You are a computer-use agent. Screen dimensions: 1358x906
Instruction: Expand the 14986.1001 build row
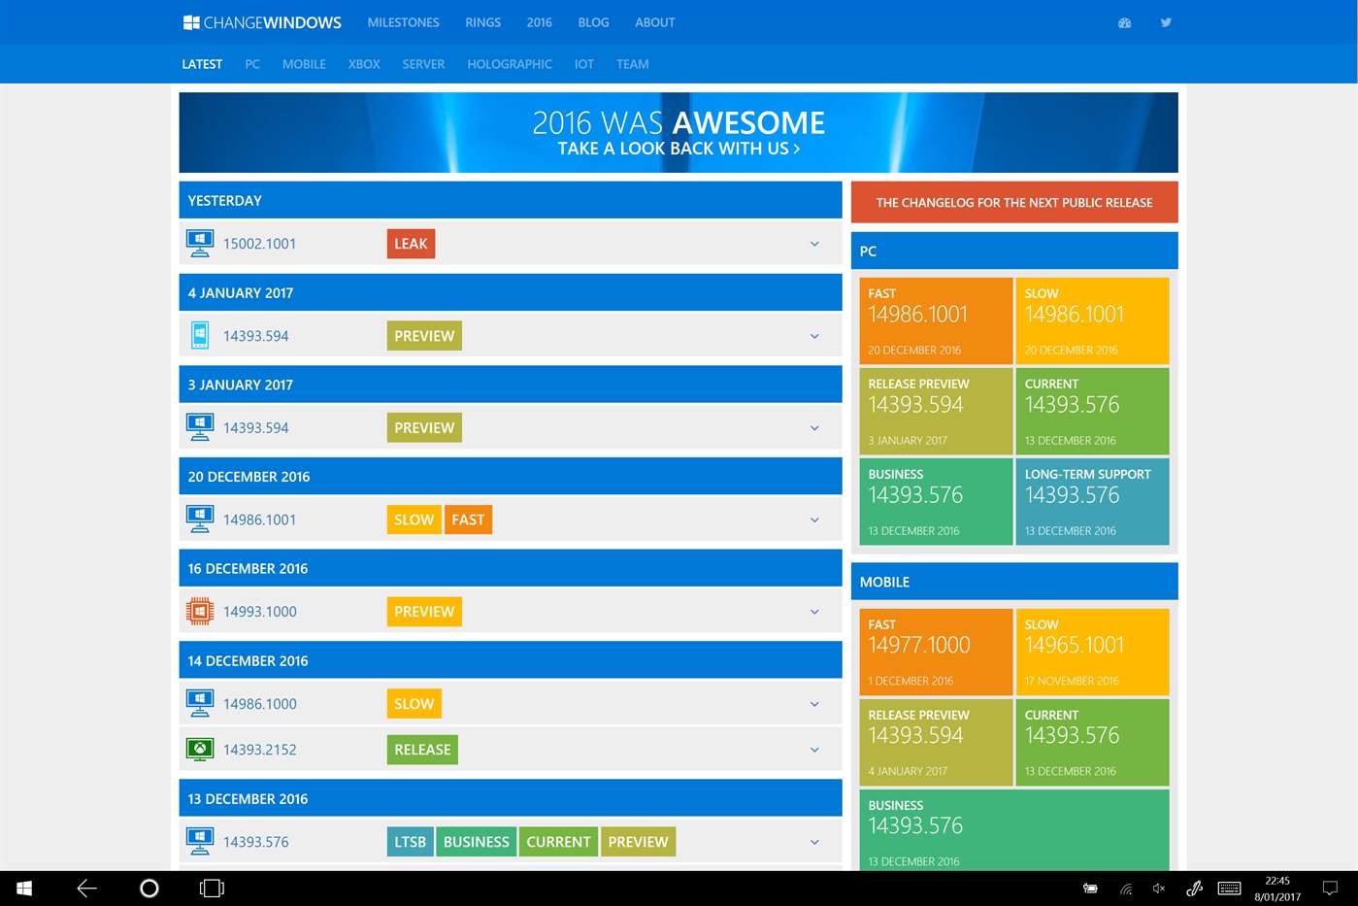(814, 520)
